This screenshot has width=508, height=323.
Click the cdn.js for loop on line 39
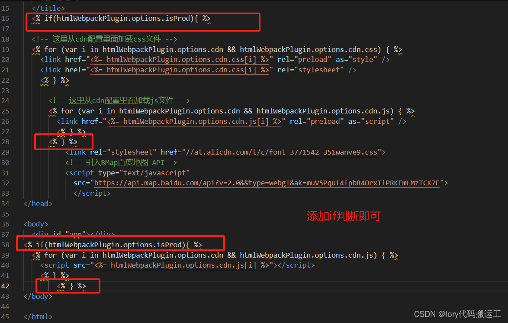coord(215,255)
